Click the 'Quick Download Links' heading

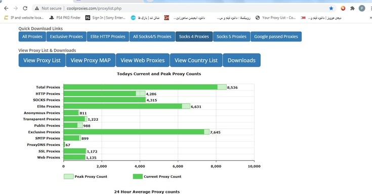(x=40, y=28)
